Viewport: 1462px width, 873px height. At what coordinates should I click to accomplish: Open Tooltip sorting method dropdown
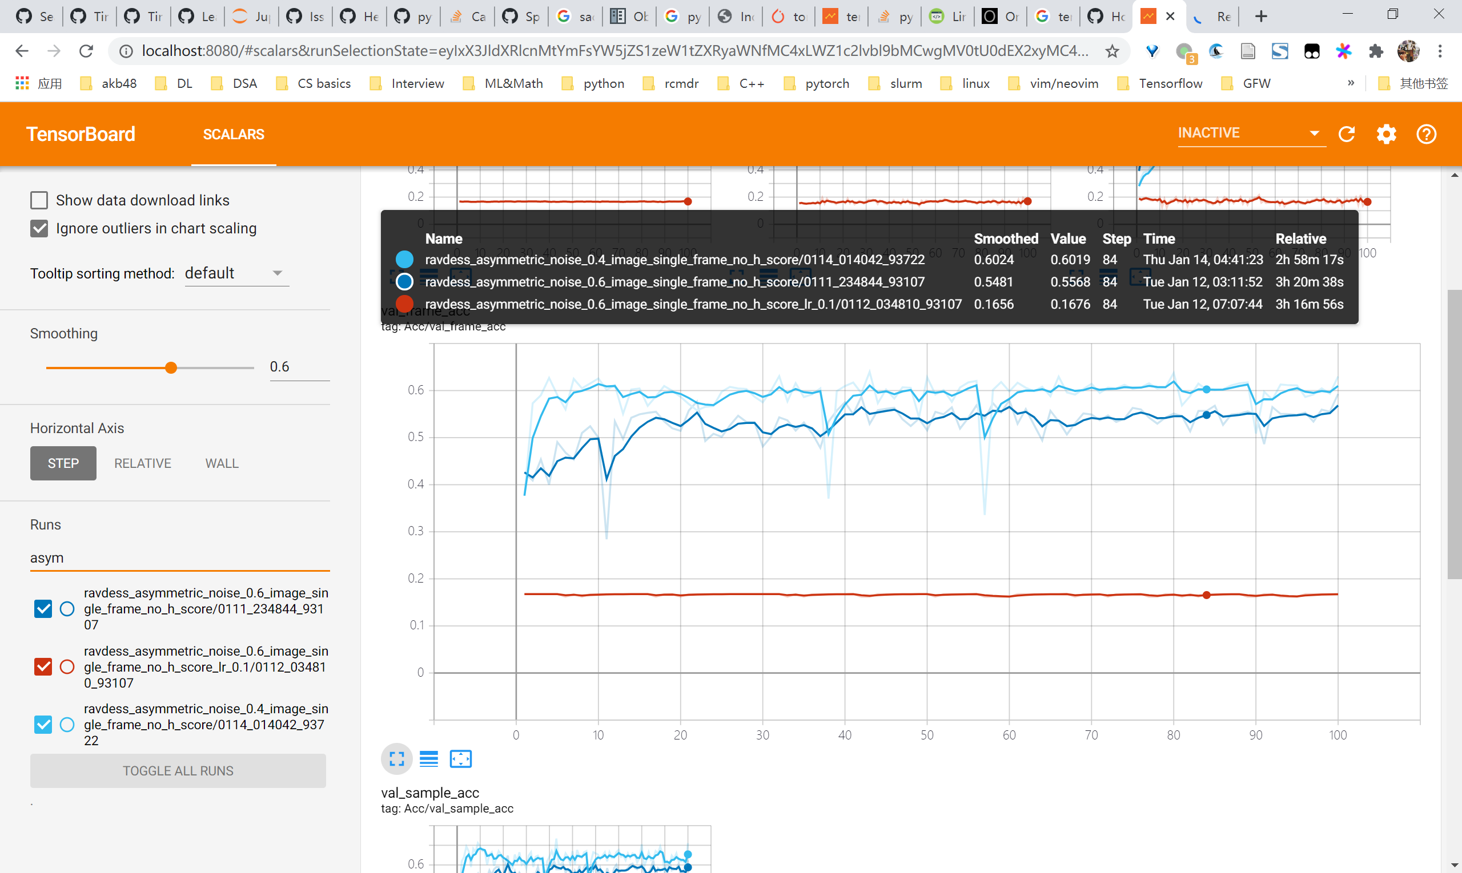pos(236,273)
